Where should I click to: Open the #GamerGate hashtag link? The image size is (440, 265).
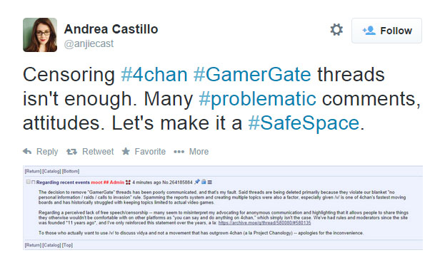252,75
